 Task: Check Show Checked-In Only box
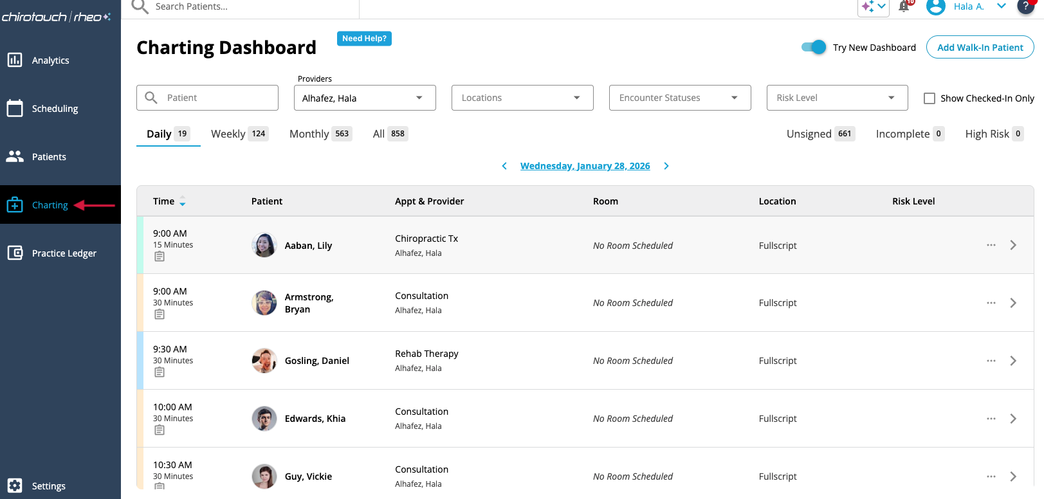[x=930, y=98]
